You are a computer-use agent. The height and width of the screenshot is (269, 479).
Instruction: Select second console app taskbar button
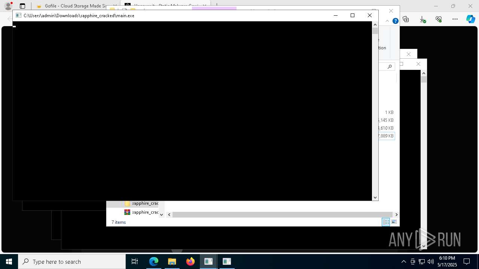(226, 262)
